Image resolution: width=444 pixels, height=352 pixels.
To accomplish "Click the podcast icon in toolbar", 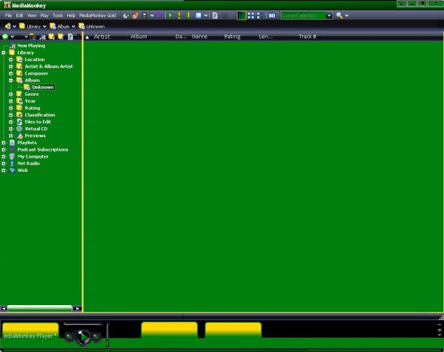I will point(159,16).
